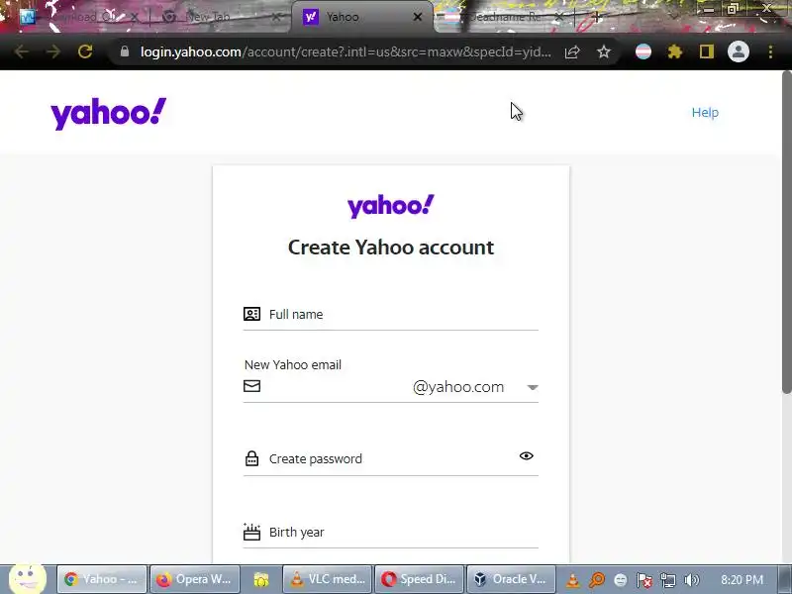Open the network tray icon
The image size is (792, 594).
pyautogui.click(x=667, y=580)
